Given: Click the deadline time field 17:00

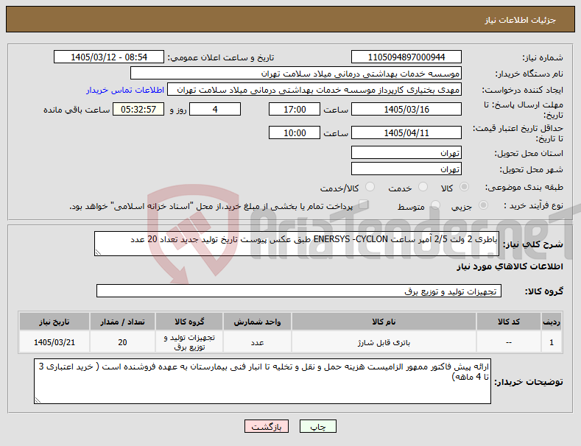Looking at the screenshot, I should click(x=295, y=109).
